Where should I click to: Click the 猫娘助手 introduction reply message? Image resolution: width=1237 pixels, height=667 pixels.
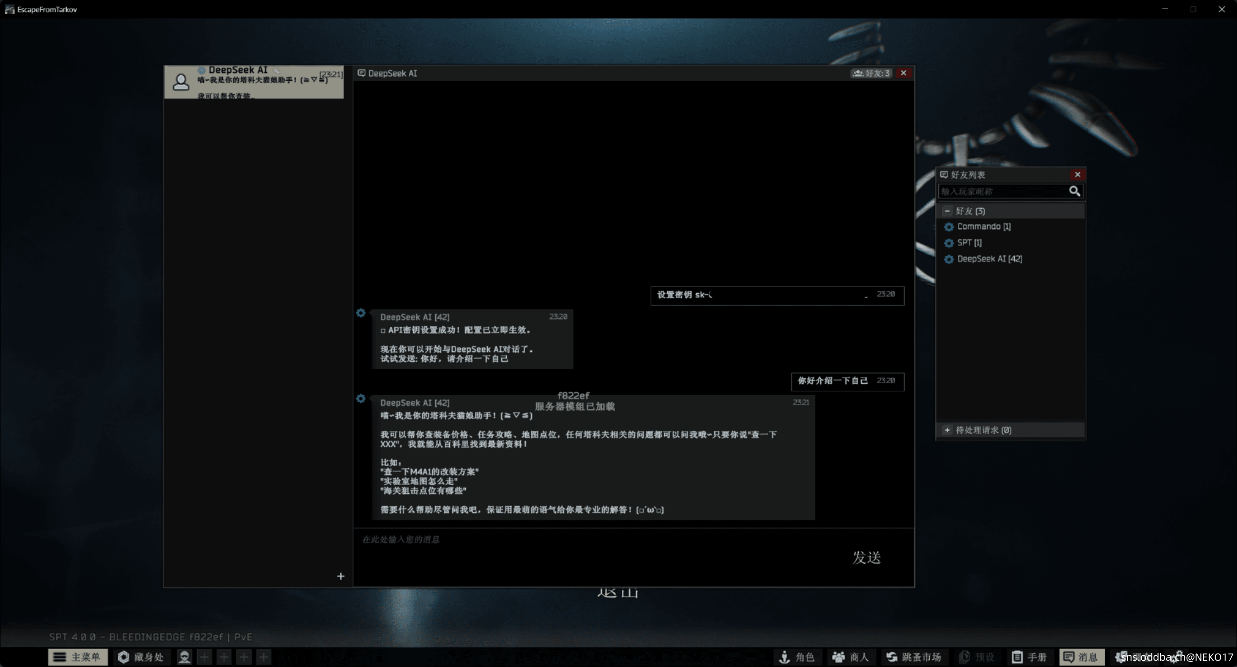(x=593, y=457)
